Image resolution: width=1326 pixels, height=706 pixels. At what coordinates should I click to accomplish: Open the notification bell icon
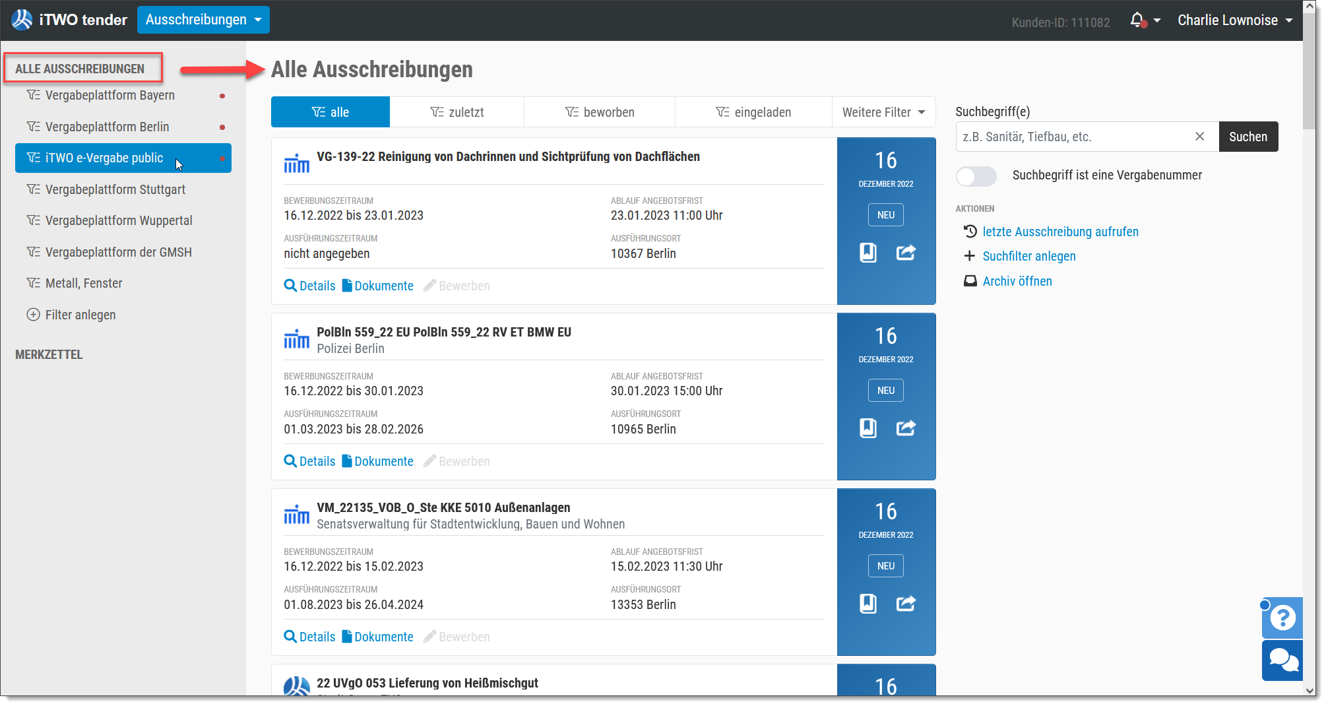click(1137, 20)
